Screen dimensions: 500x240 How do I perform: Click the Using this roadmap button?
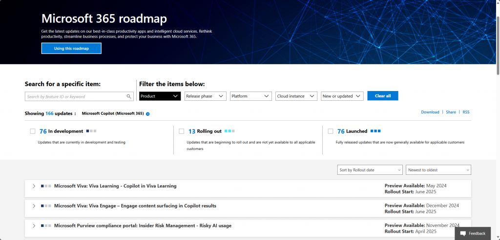[x=71, y=48]
